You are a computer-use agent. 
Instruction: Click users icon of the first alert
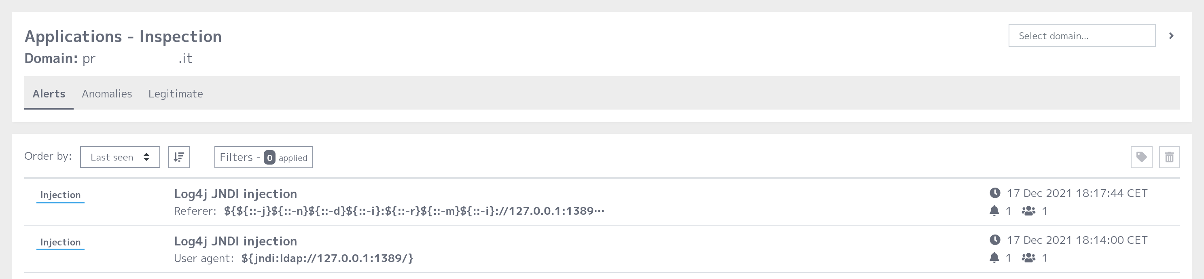coord(1028,211)
